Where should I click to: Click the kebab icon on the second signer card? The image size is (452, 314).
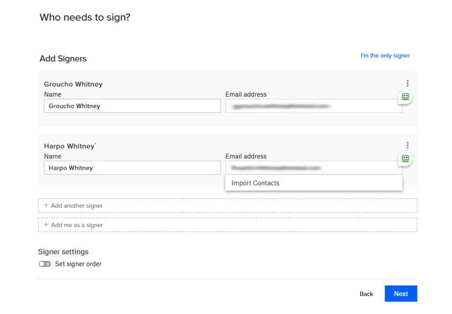(x=407, y=145)
